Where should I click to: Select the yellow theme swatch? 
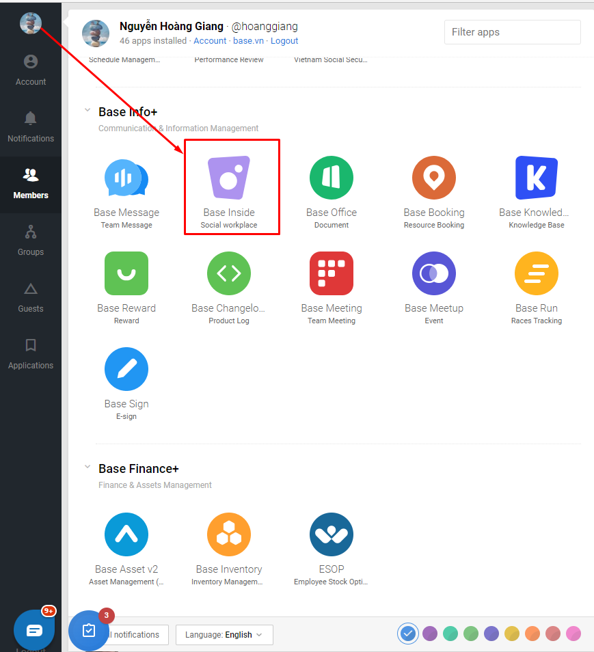[x=512, y=634]
